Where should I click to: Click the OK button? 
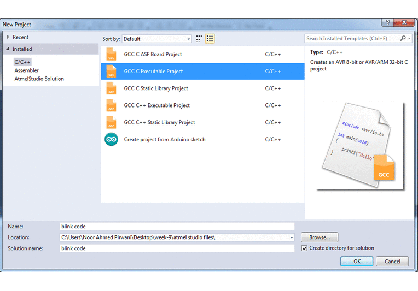357,262
